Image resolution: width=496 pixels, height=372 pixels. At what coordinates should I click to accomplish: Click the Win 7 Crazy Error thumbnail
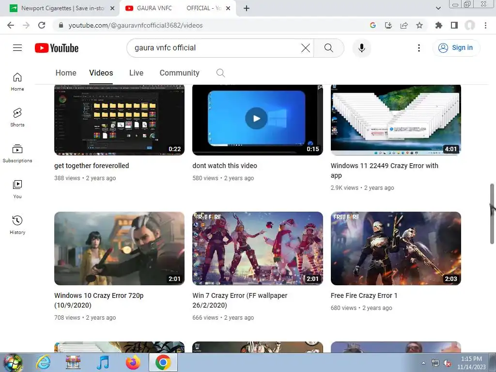click(258, 248)
